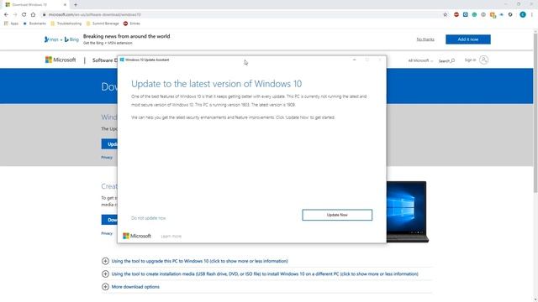538x302 pixels.
Task: Bookmark this page with the star icon
Action: coord(445,14)
